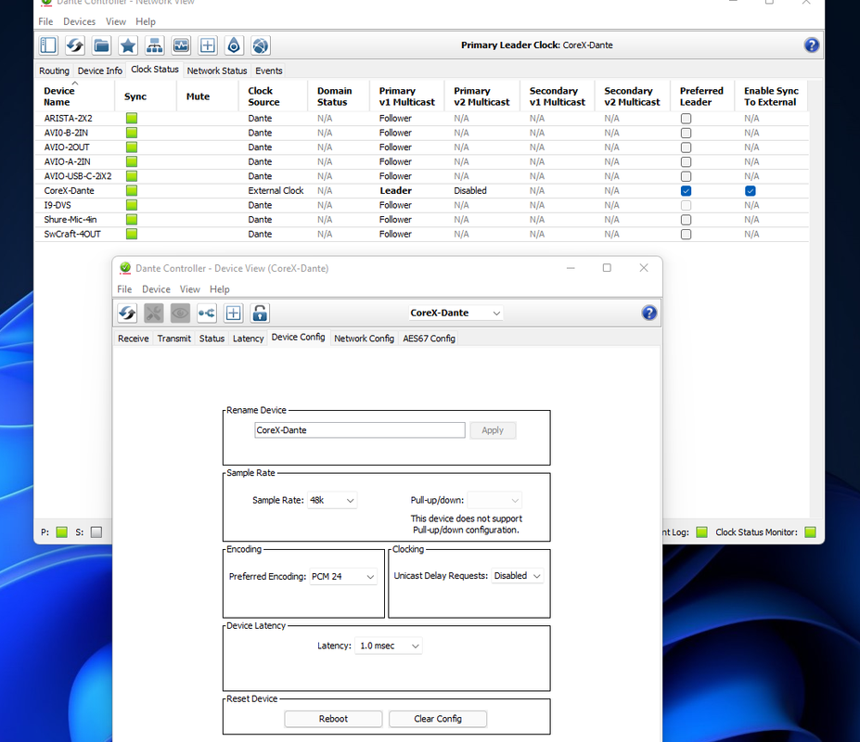Enable Preferred Leader for AVIO-B-2IN

click(x=686, y=133)
